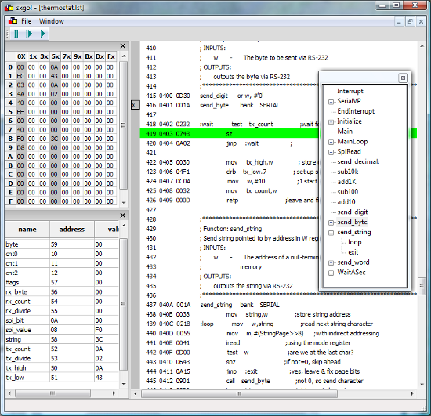Open the File menu
Image resolution: width=431 pixels, height=416 pixels.
pyautogui.click(x=27, y=21)
